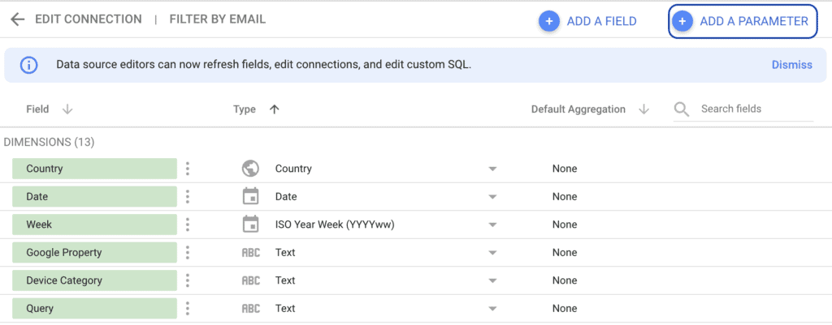Click the Type column header
Image resolution: width=832 pixels, height=325 pixels.
[x=245, y=109]
